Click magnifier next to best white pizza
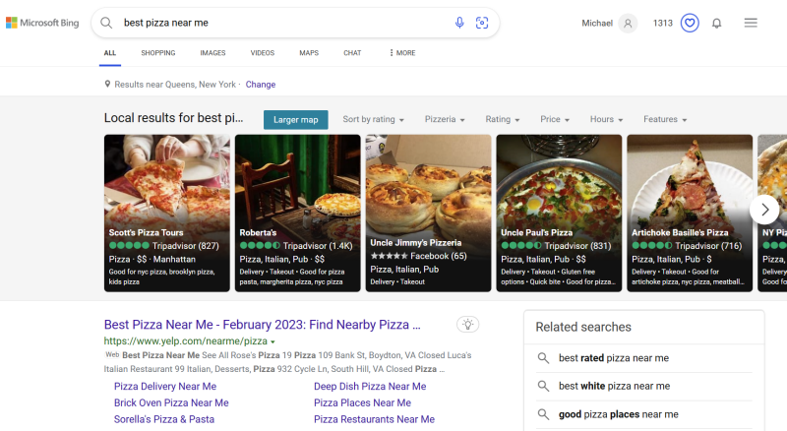Image resolution: width=787 pixels, height=431 pixels. (x=543, y=386)
